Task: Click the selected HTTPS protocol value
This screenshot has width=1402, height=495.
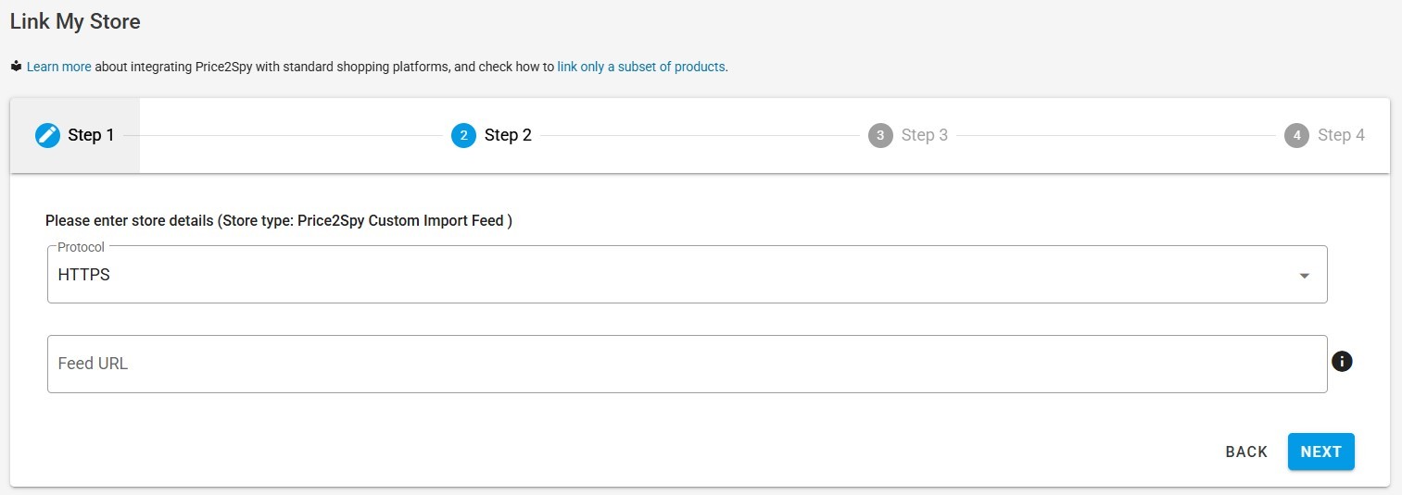Action: [x=84, y=275]
